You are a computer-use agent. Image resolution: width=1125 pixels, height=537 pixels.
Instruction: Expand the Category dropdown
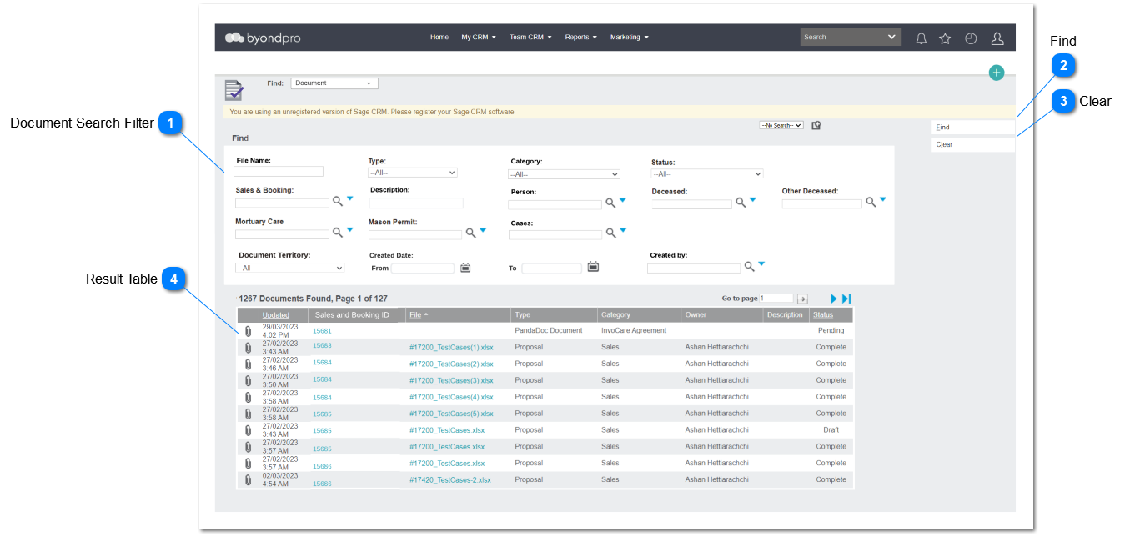pyautogui.click(x=564, y=174)
